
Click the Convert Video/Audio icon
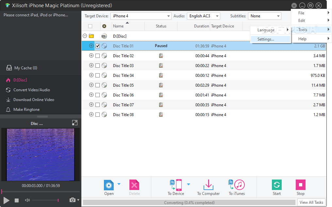8,90
